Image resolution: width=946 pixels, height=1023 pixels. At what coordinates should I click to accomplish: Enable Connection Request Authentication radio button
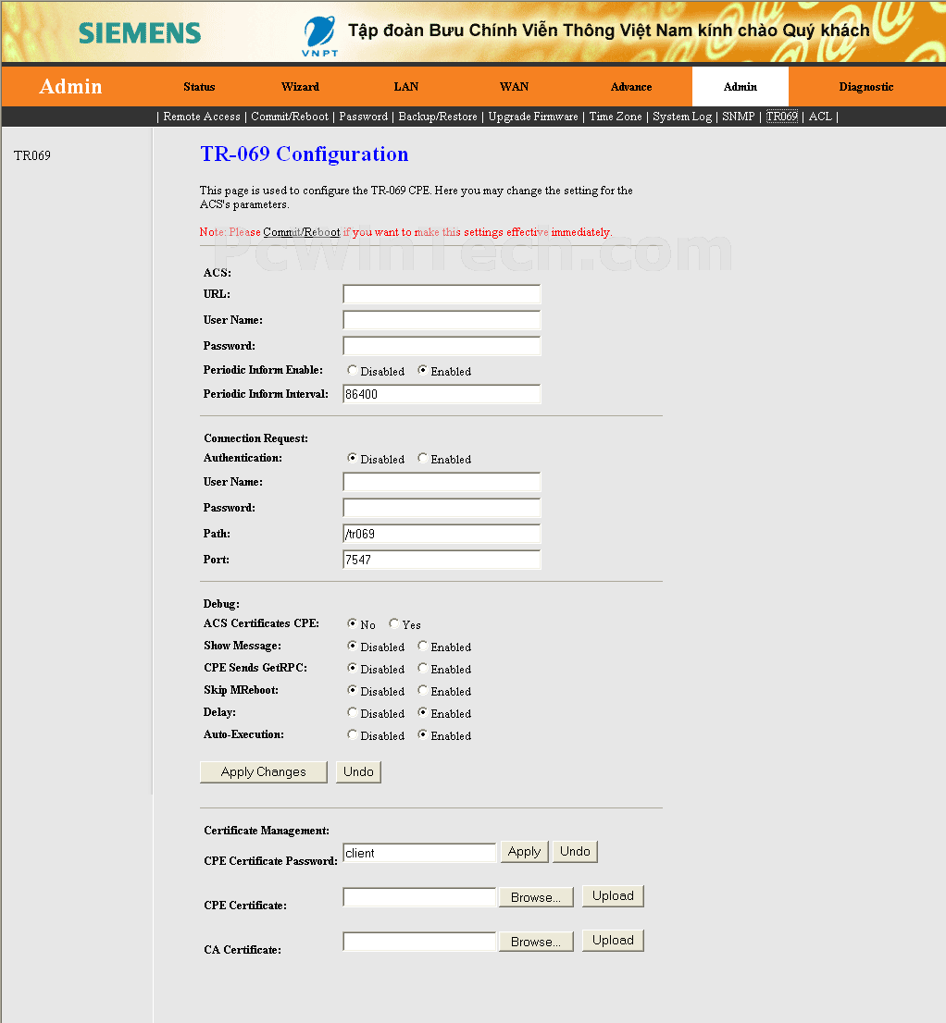[x=423, y=458]
